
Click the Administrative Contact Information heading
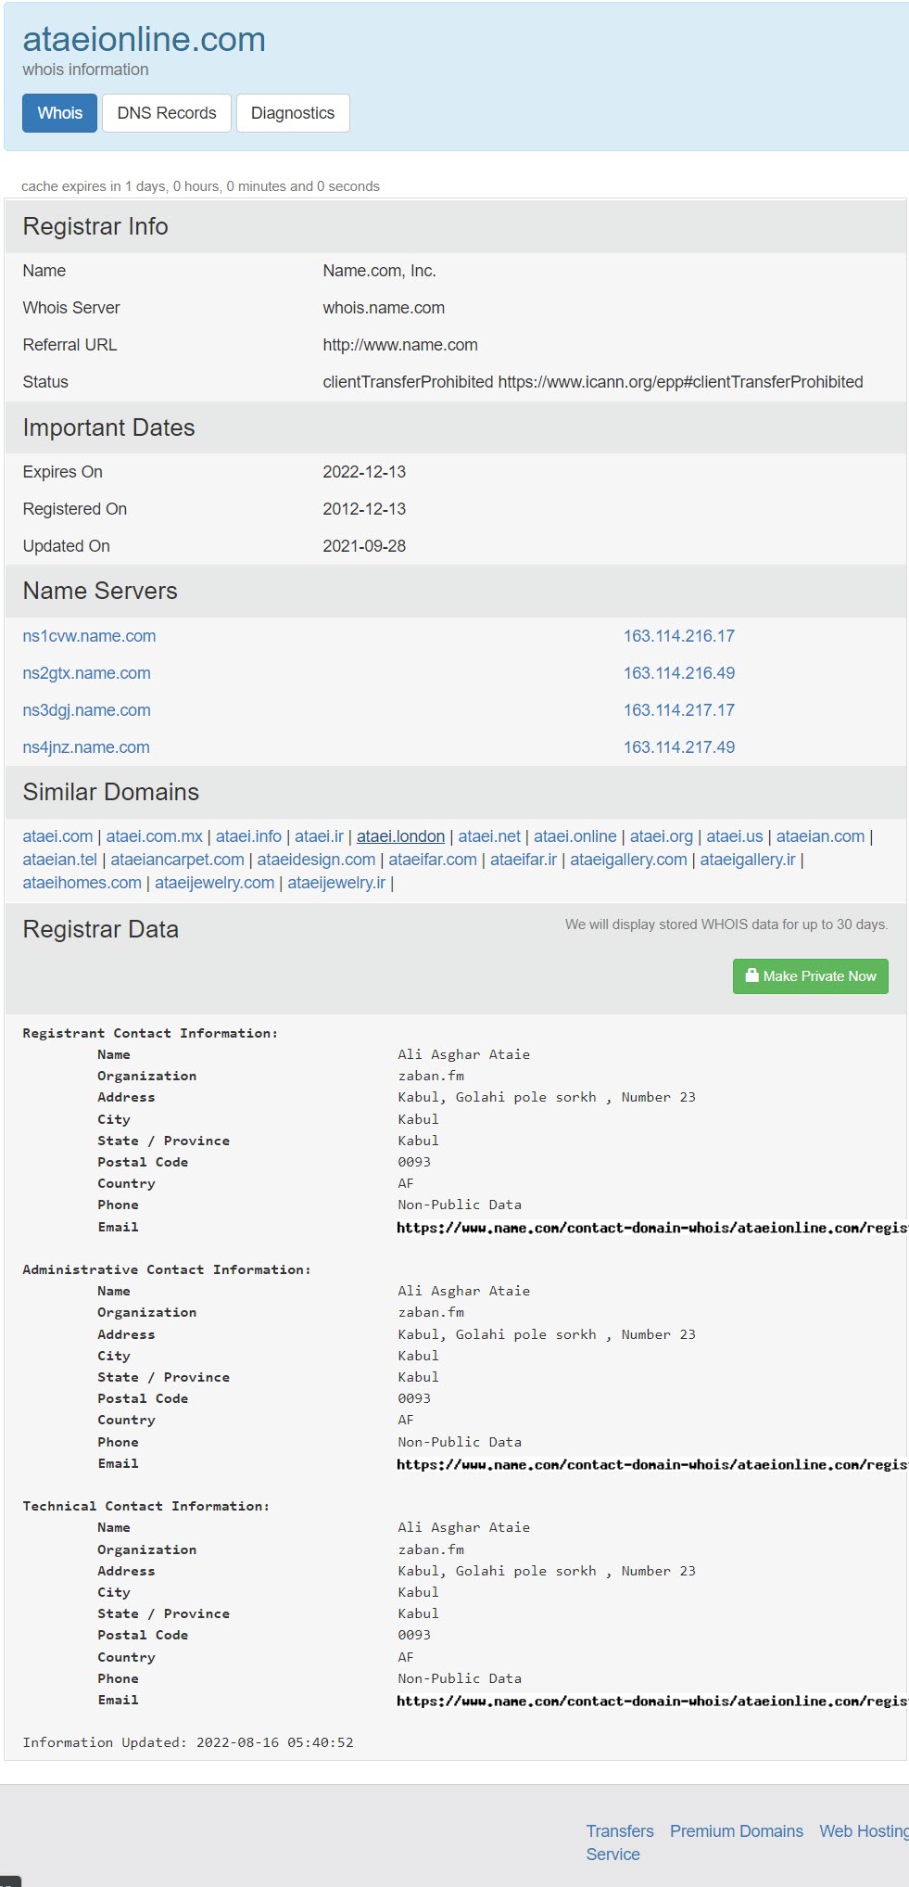point(167,1269)
